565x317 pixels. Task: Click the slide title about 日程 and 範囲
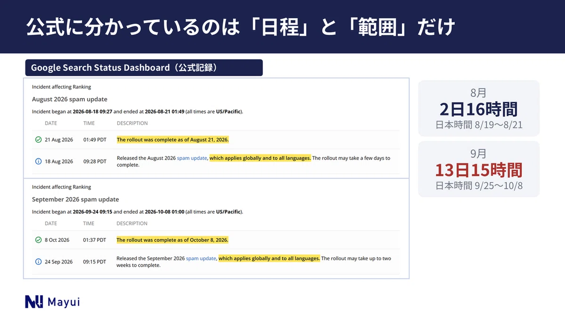[240, 27]
